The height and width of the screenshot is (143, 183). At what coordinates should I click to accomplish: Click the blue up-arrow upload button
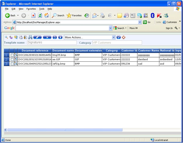pyautogui.click(x=60, y=37)
